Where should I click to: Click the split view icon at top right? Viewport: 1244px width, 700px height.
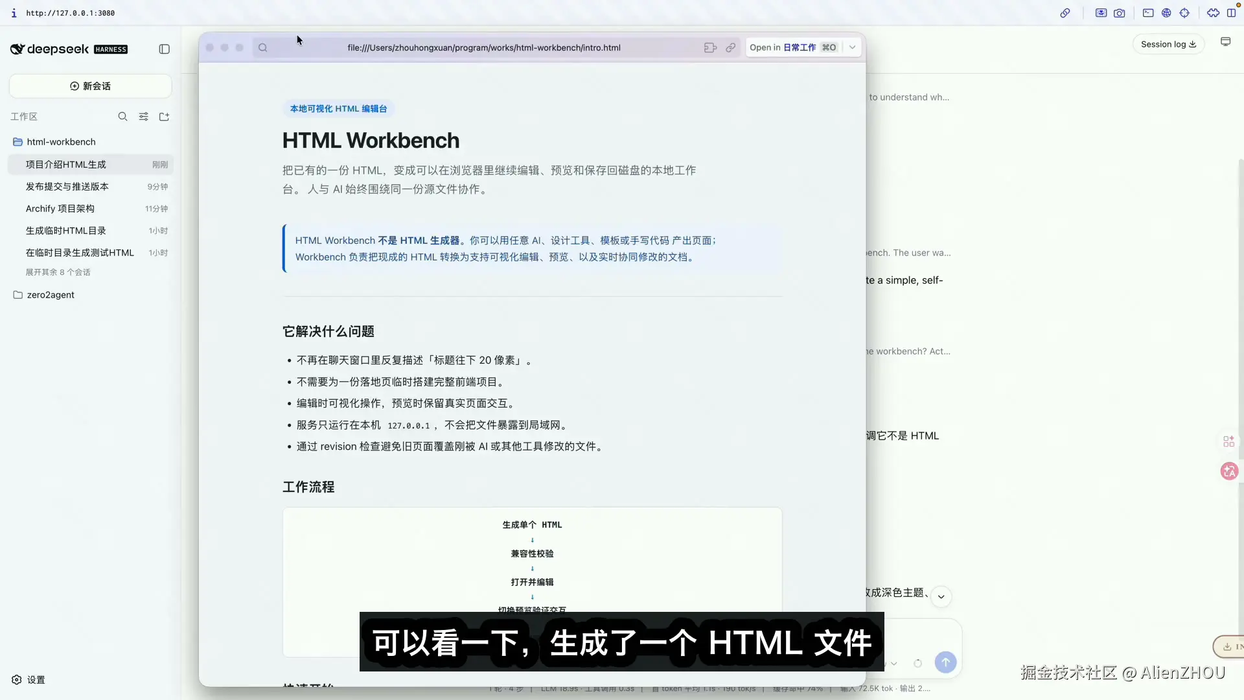click(x=1232, y=13)
